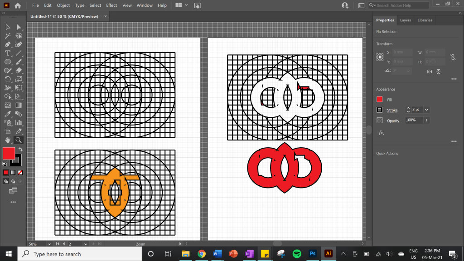This screenshot has height=261, width=464.
Task: Select the Eyedropper tool
Action: 8,114
